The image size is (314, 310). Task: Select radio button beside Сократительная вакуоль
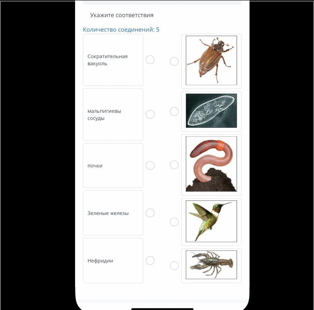tap(150, 59)
